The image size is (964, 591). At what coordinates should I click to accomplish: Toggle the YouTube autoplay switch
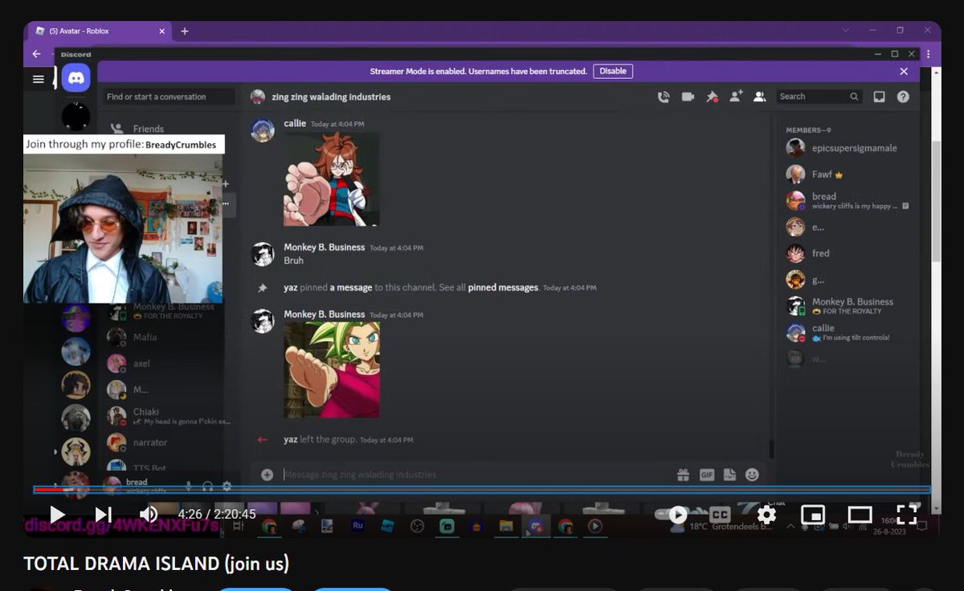click(673, 515)
